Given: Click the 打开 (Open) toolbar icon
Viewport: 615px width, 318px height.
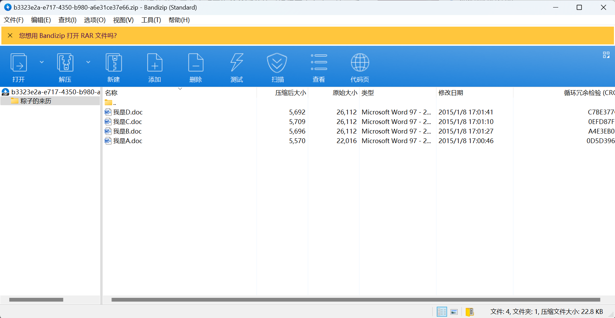Looking at the screenshot, I should point(18,63).
